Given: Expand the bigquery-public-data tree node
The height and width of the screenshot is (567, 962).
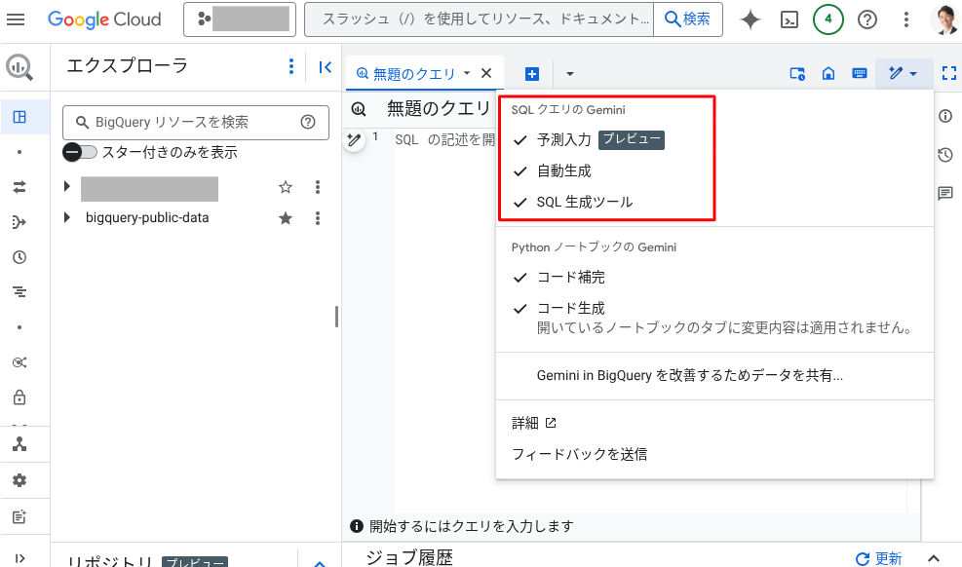Looking at the screenshot, I should pyautogui.click(x=67, y=217).
